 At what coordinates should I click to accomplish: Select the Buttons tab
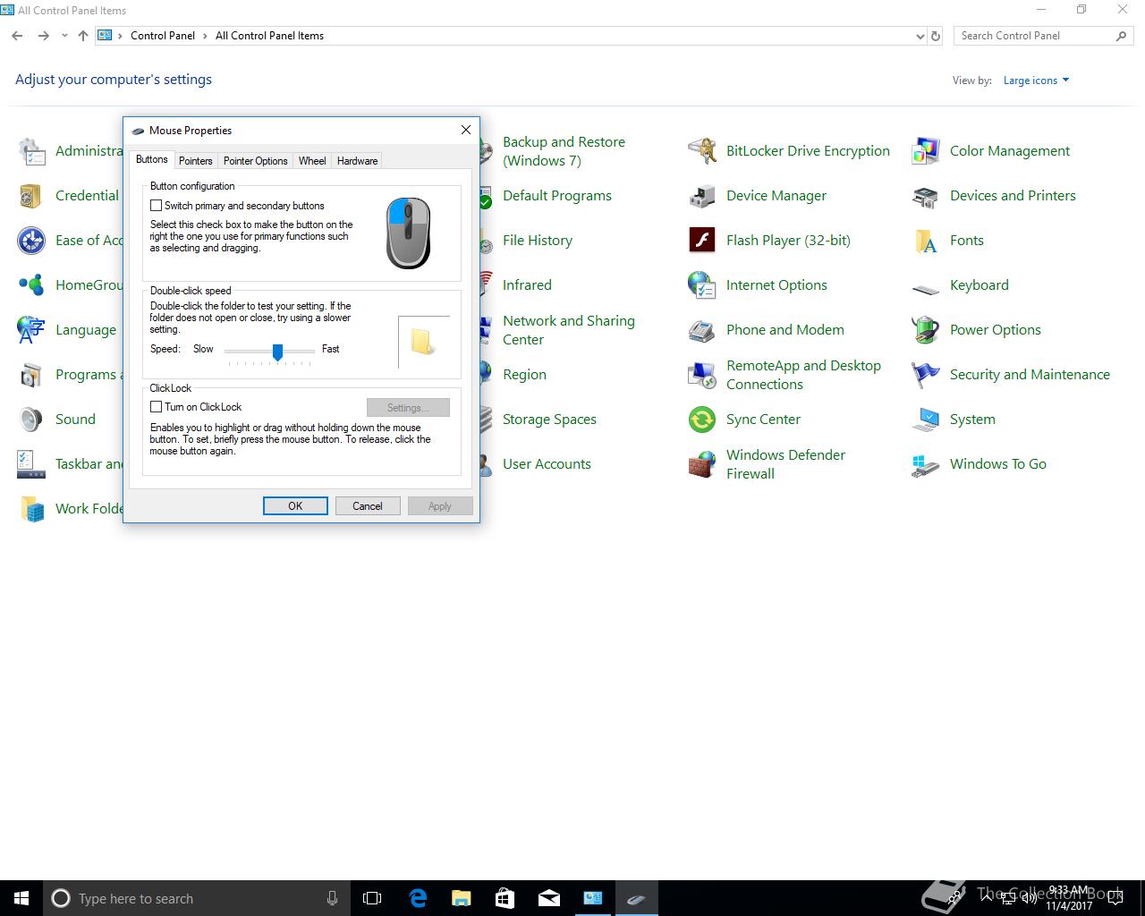[151, 159]
